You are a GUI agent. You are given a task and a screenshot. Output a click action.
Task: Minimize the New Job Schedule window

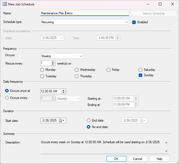148,4
